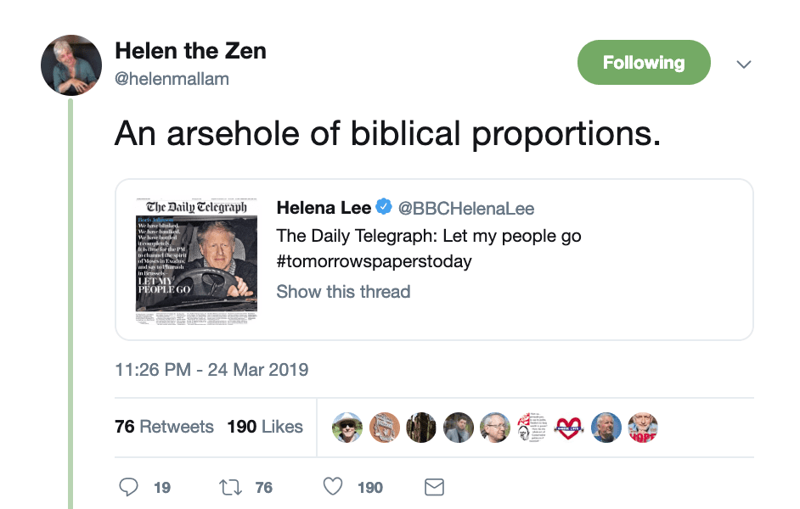Toggle the green Following button
Screen dimensions: 800x509
[644, 62]
